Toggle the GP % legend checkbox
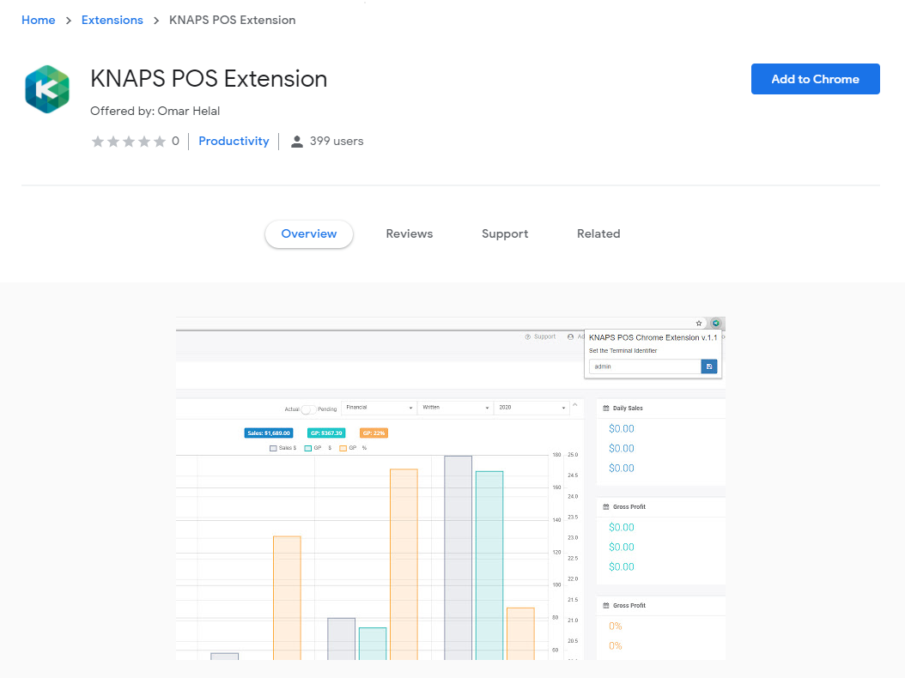This screenshot has height=678, width=905. coord(341,448)
